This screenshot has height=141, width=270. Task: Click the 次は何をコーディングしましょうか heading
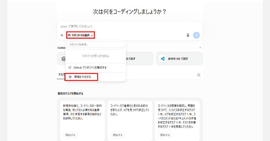point(129,12)
